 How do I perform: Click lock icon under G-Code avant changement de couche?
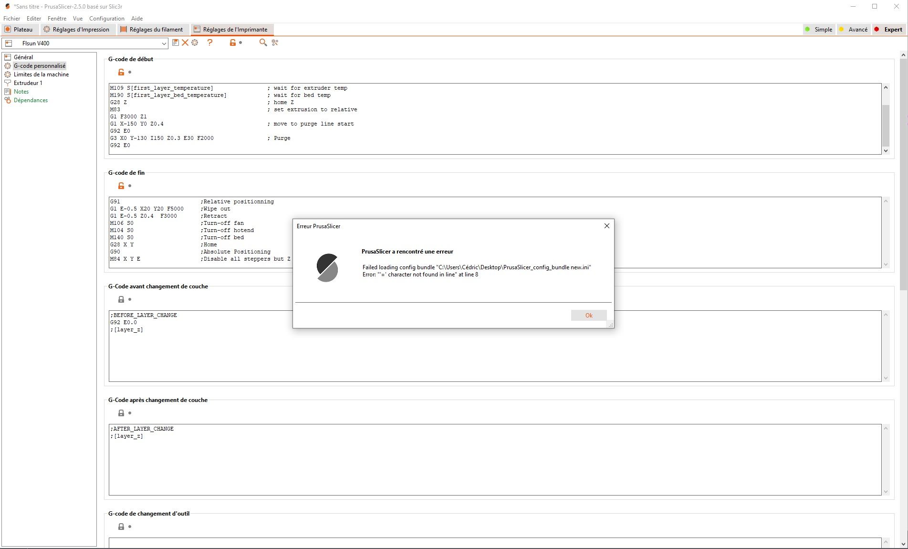(x=121, y=299)
